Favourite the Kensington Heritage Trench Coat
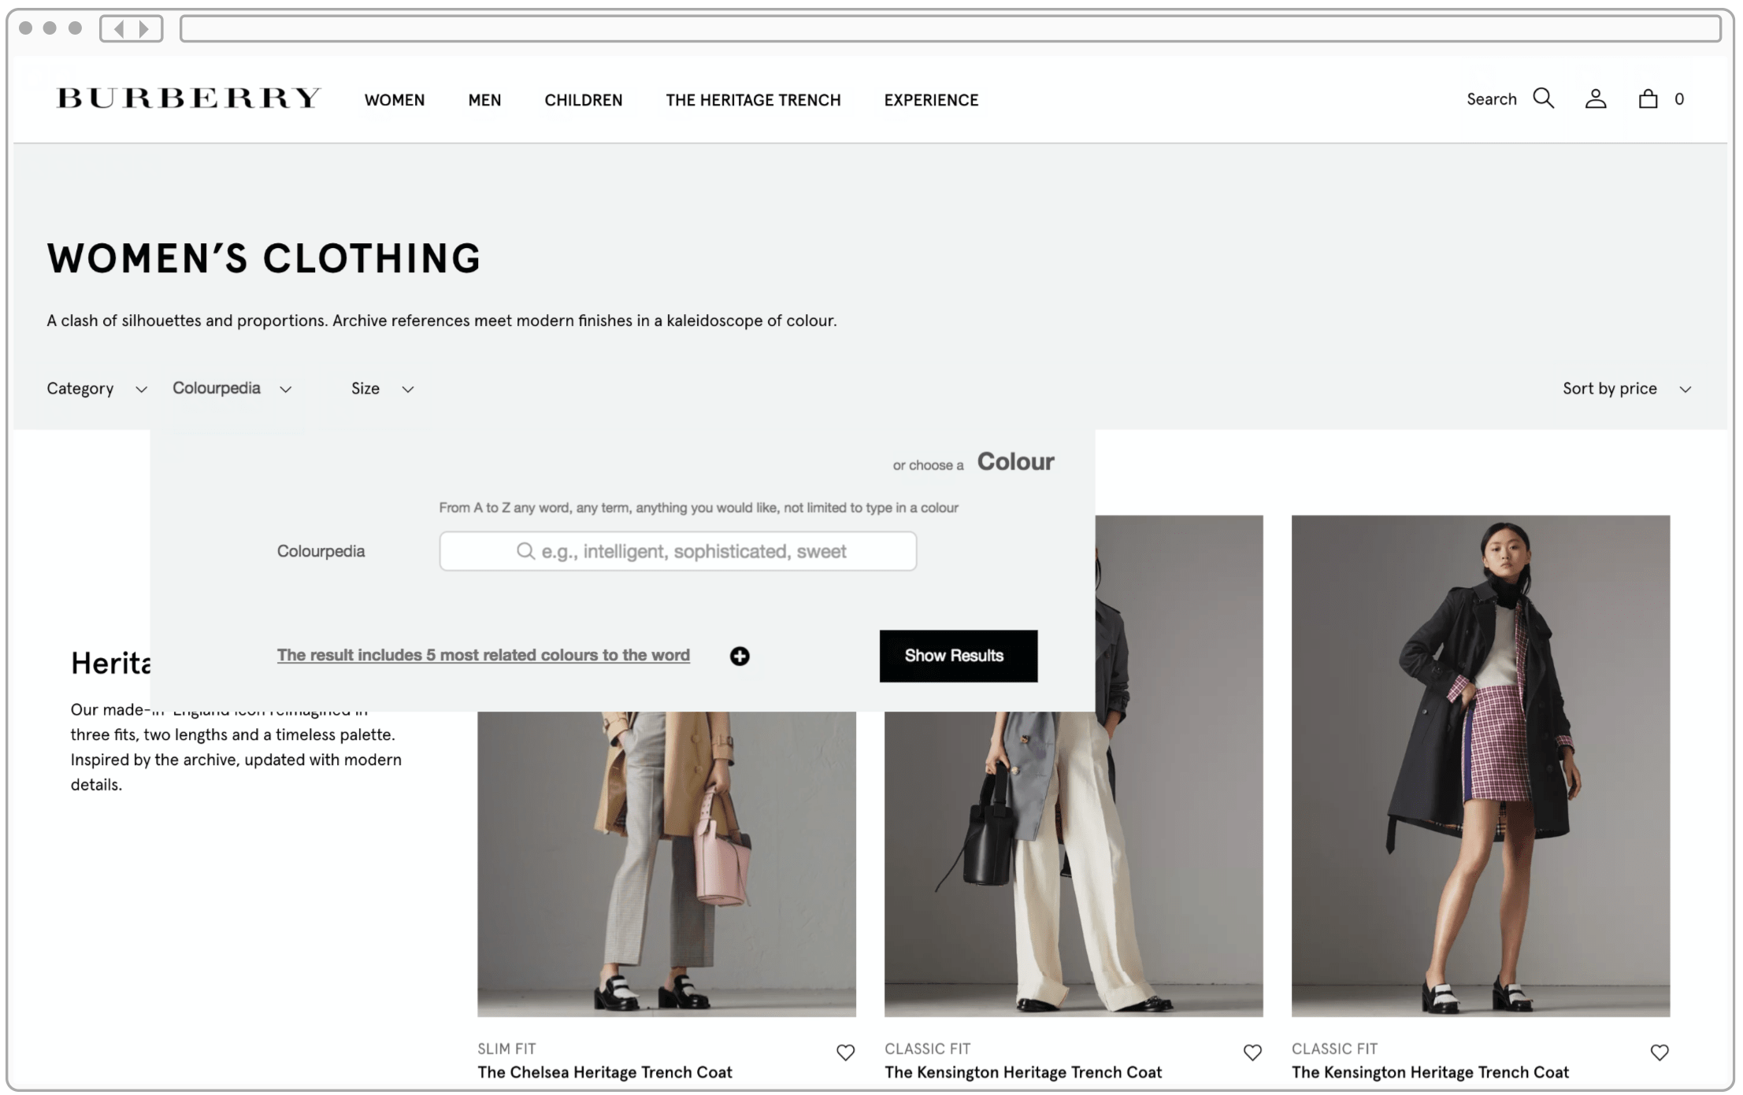 [1252, 1052]
